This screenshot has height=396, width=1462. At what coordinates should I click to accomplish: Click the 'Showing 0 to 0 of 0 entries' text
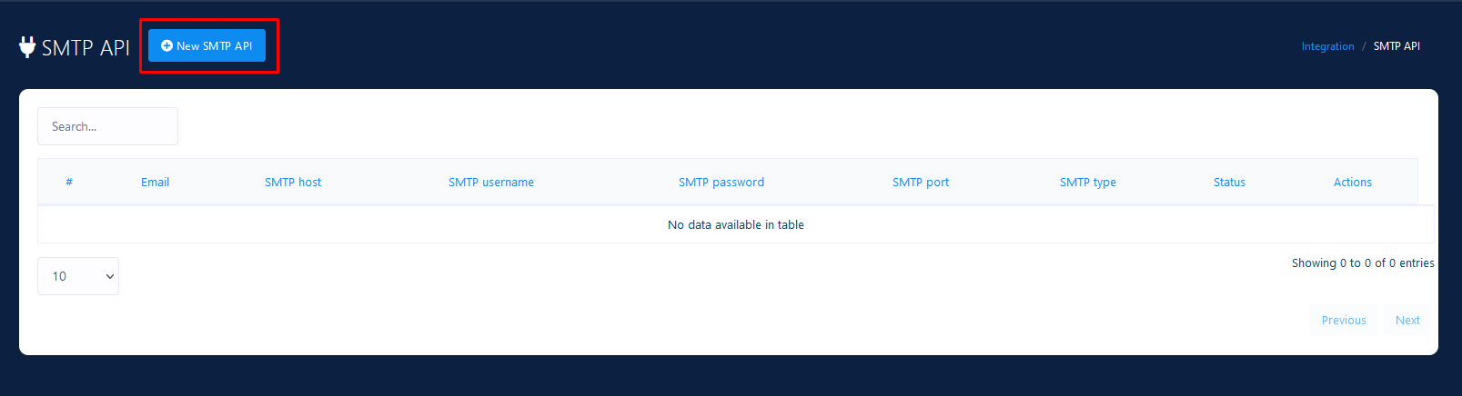[x=1363, y=263]
